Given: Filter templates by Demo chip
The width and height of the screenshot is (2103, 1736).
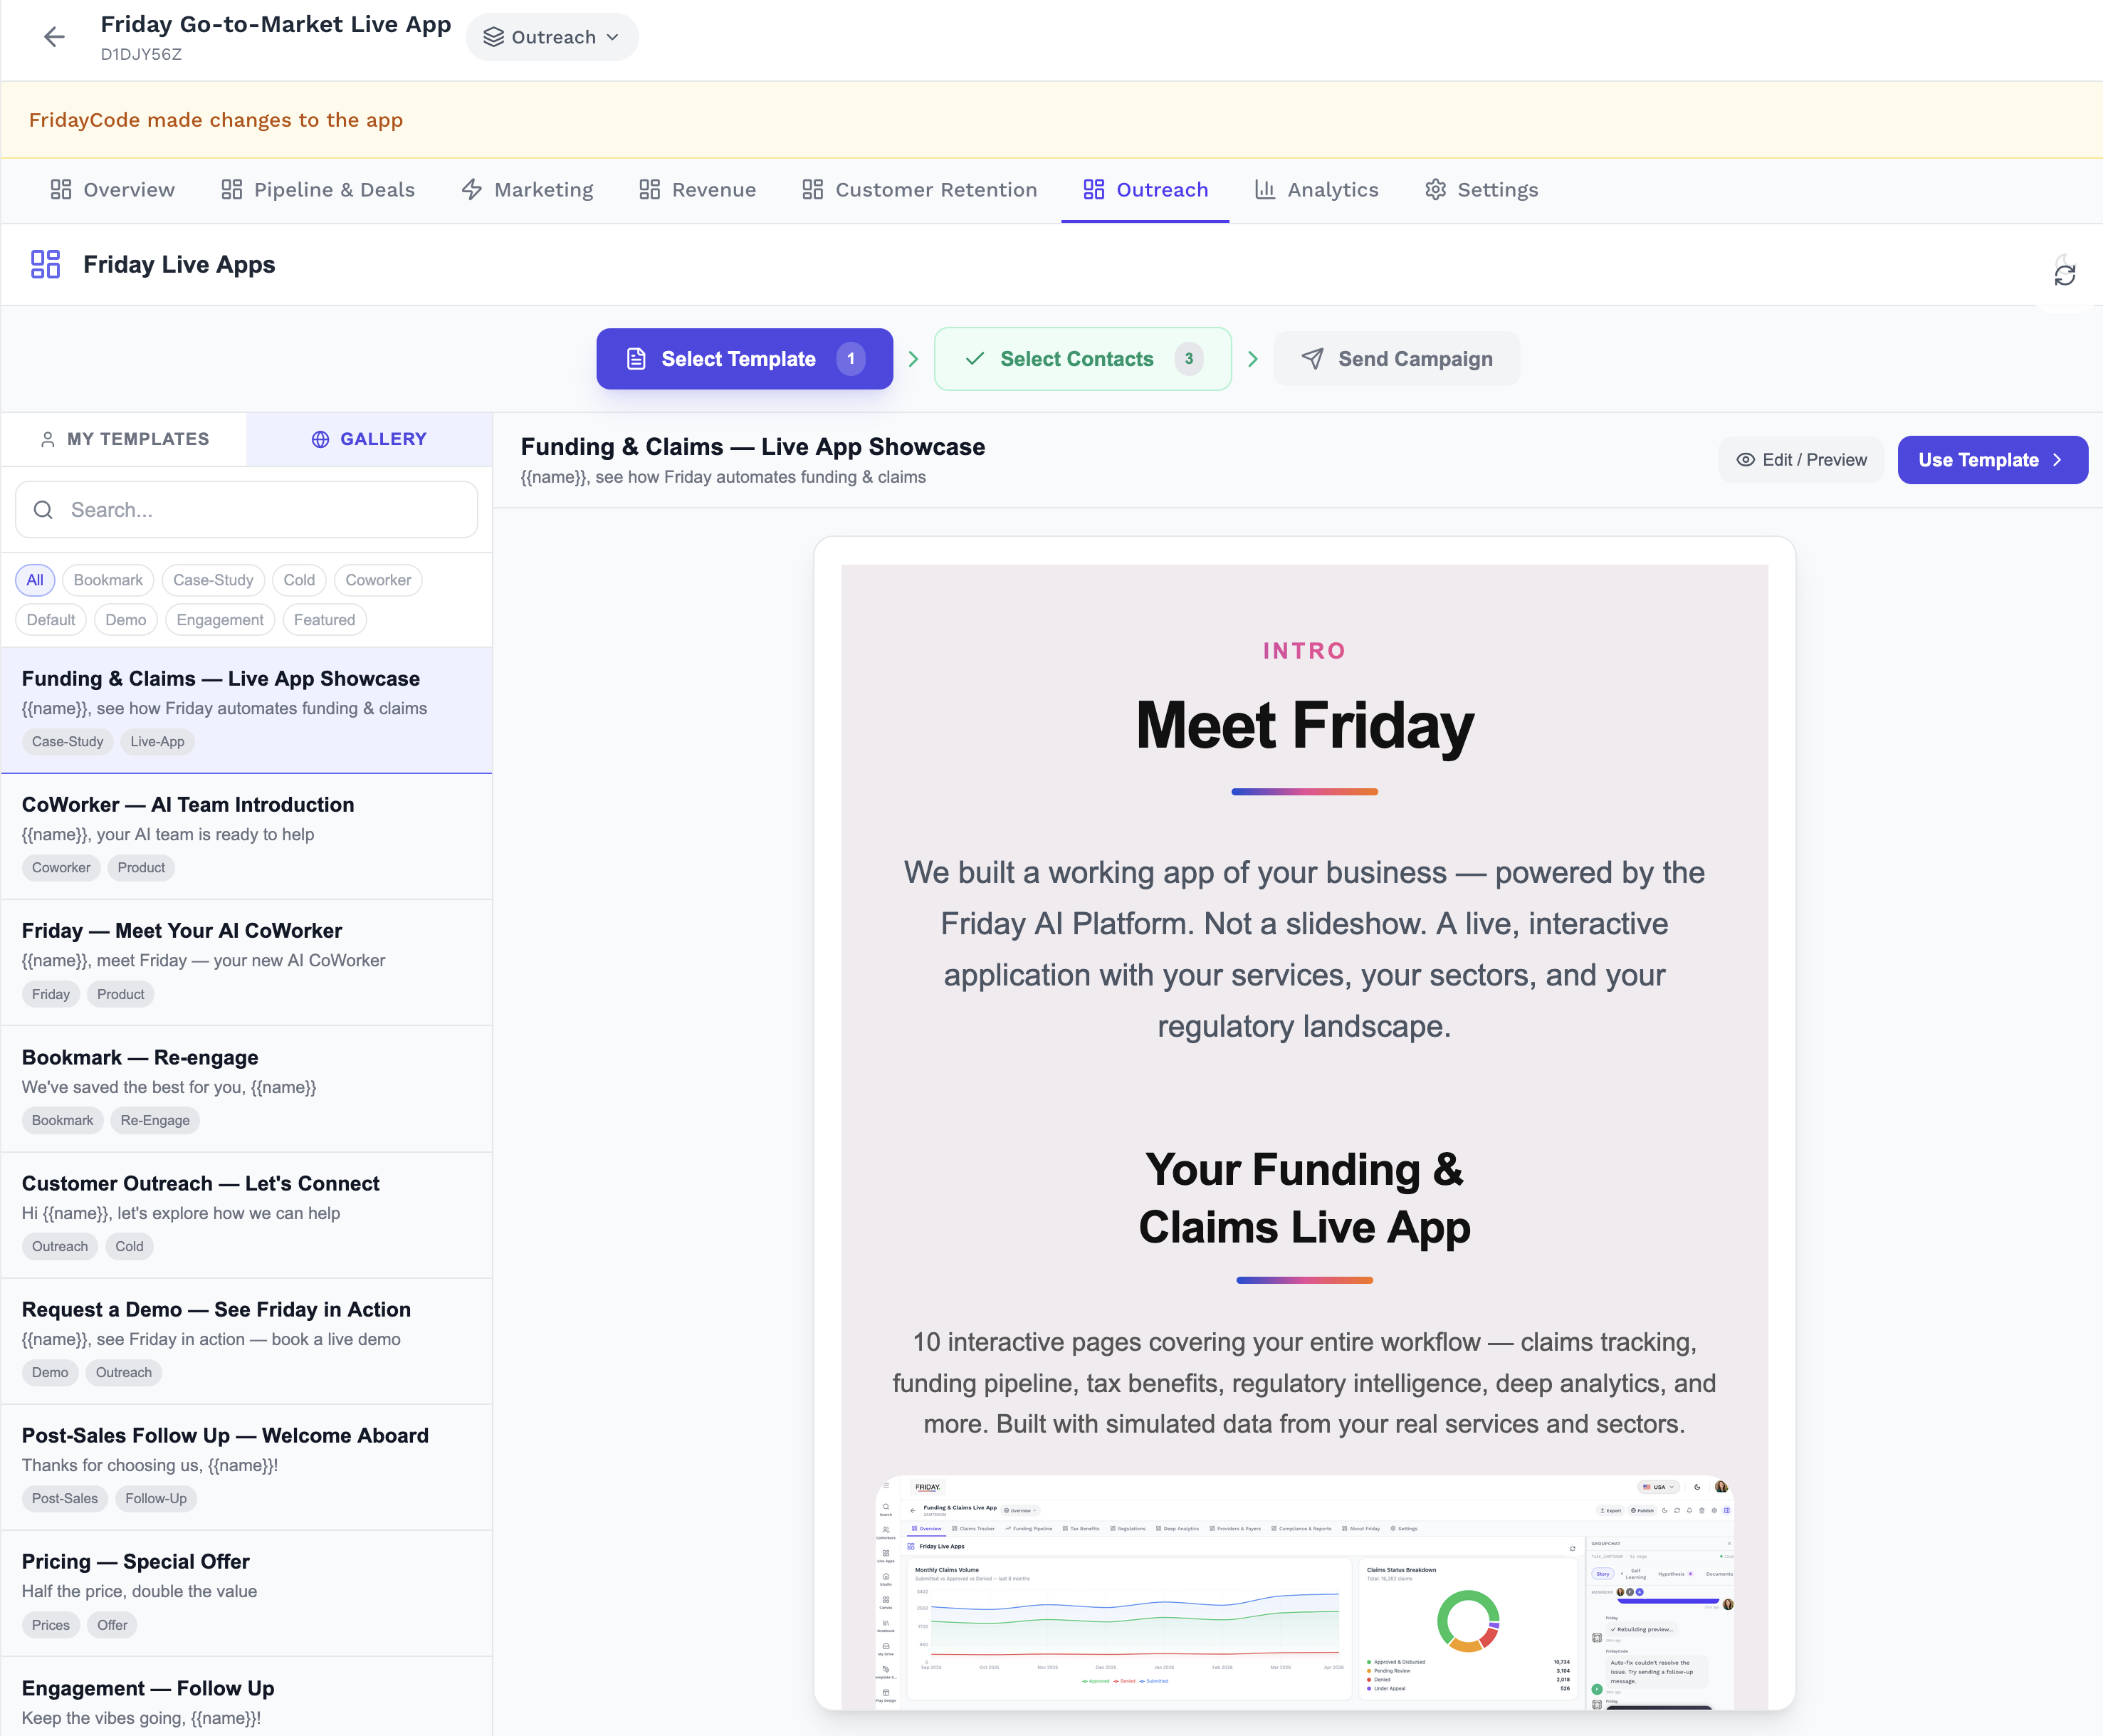Looking at the screenshot, I should click(126, 620).
